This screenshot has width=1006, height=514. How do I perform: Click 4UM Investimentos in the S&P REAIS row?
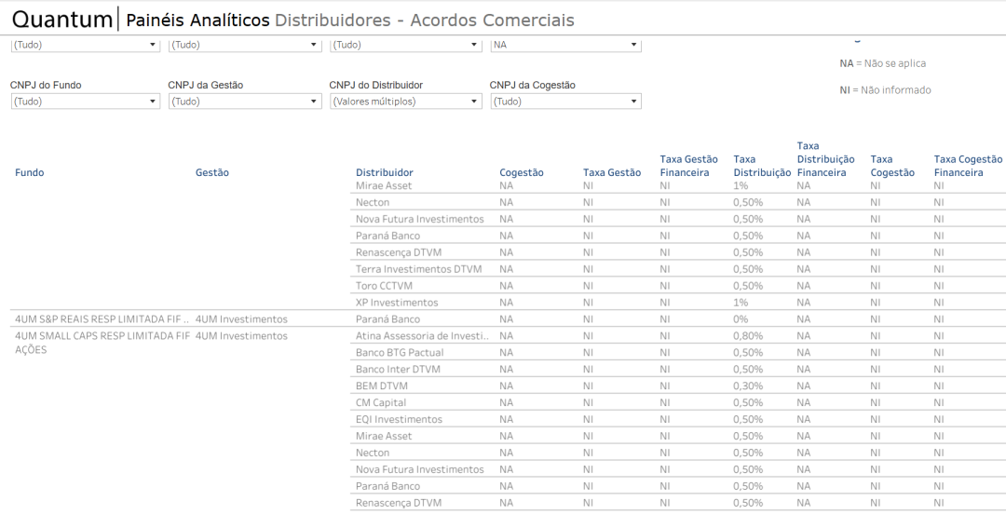pos(241,319)
